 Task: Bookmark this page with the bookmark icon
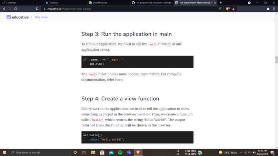tap(37, 9)
